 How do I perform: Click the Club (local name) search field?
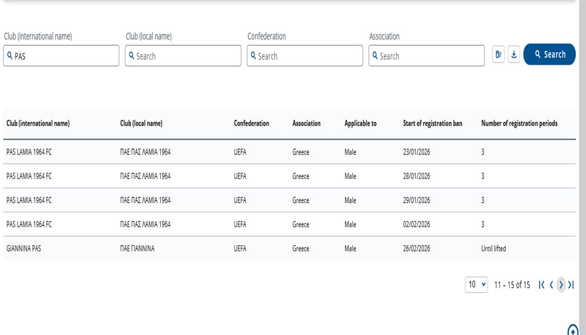click(x=183, y=56)
